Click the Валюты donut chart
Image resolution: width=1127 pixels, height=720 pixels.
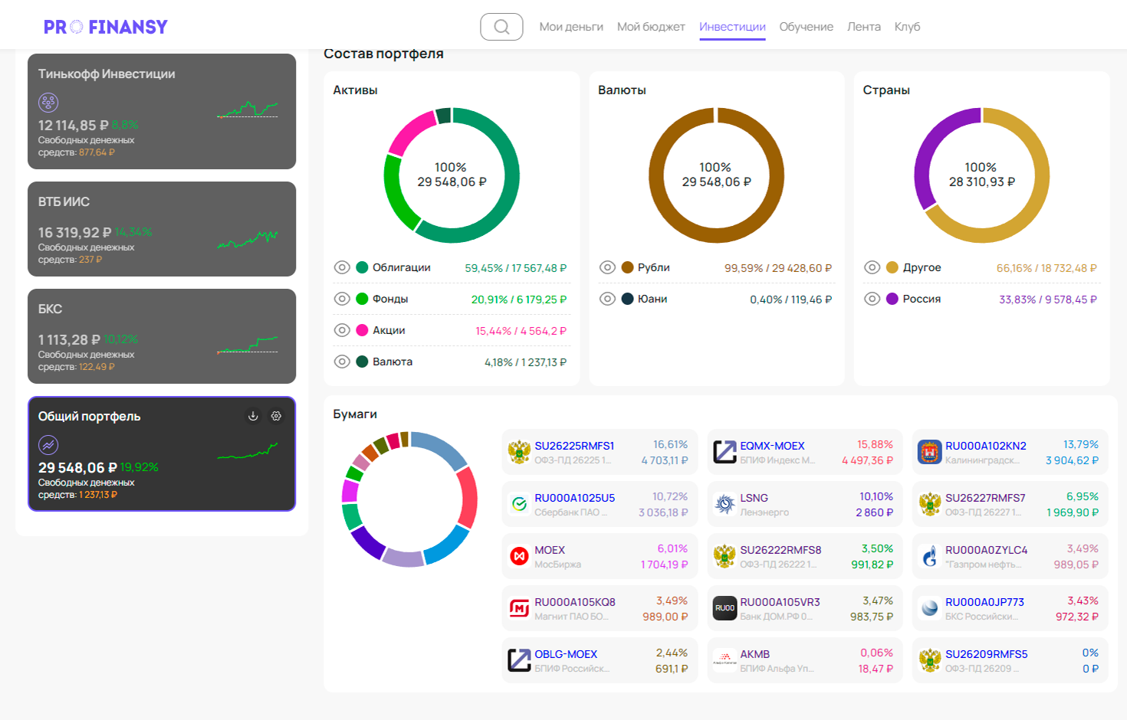point(716,175)
